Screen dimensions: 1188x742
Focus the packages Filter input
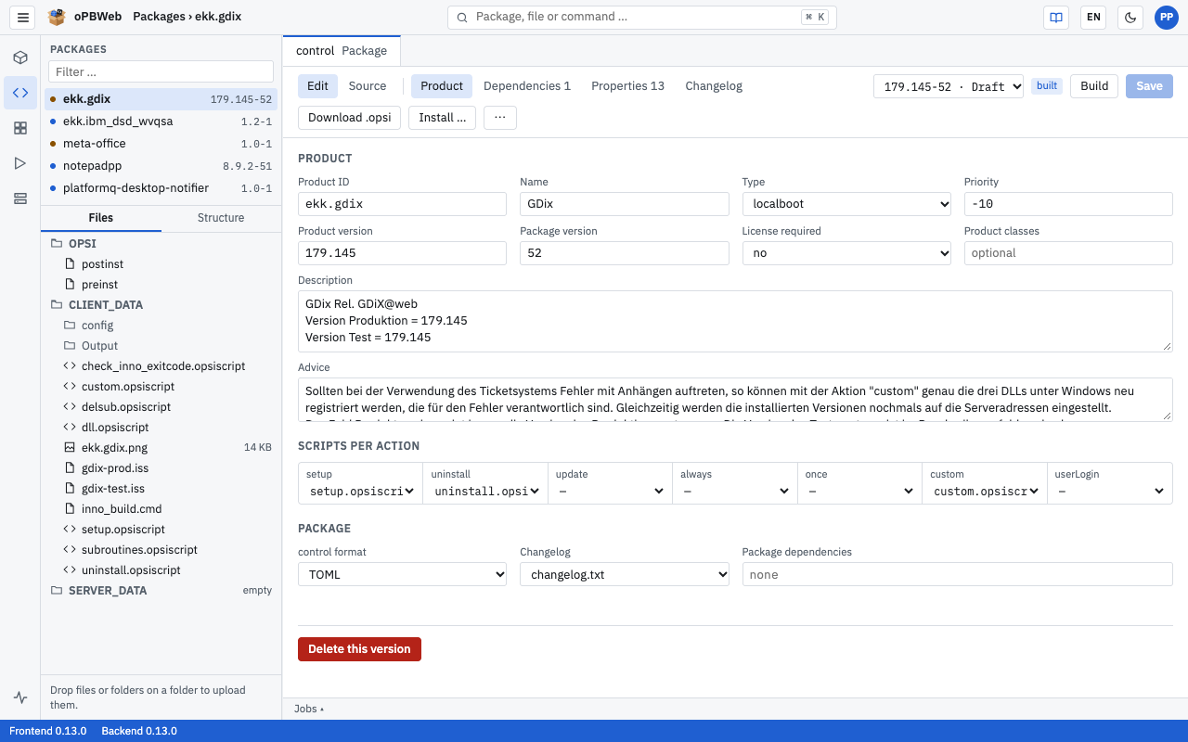pos(161,71)
